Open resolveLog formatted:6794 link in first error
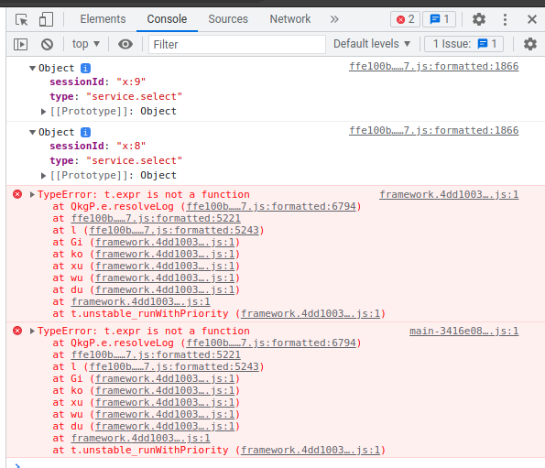 tap(271, 206)
